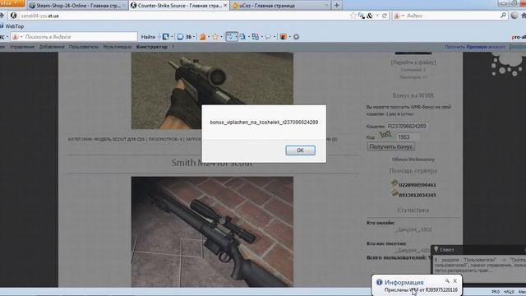Switch to the Steam-Shop-24-Online tab
Image resolution: width=526 pixels, height=296 pixels.
click(77, 6)
